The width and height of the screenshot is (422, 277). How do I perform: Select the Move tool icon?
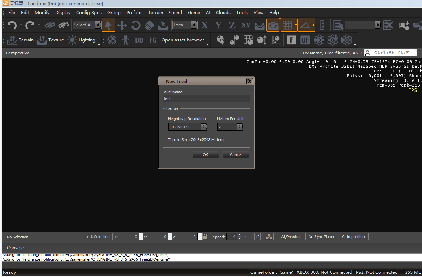122,25
